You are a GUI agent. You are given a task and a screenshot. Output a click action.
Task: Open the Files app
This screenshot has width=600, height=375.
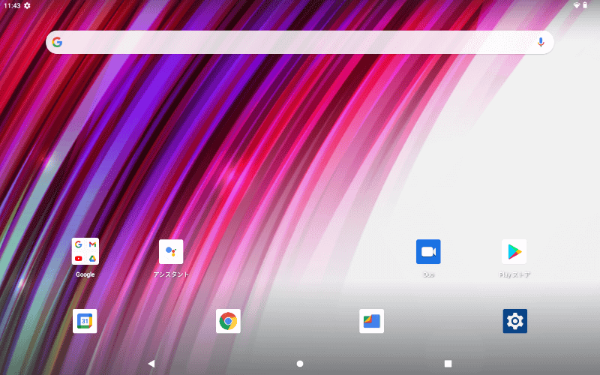(371, 321)
